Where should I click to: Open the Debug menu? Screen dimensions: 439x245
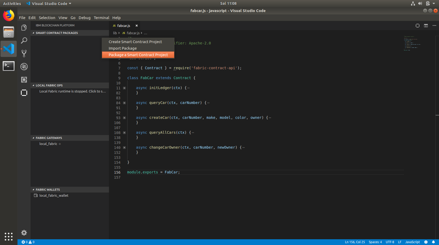[85, 18]
